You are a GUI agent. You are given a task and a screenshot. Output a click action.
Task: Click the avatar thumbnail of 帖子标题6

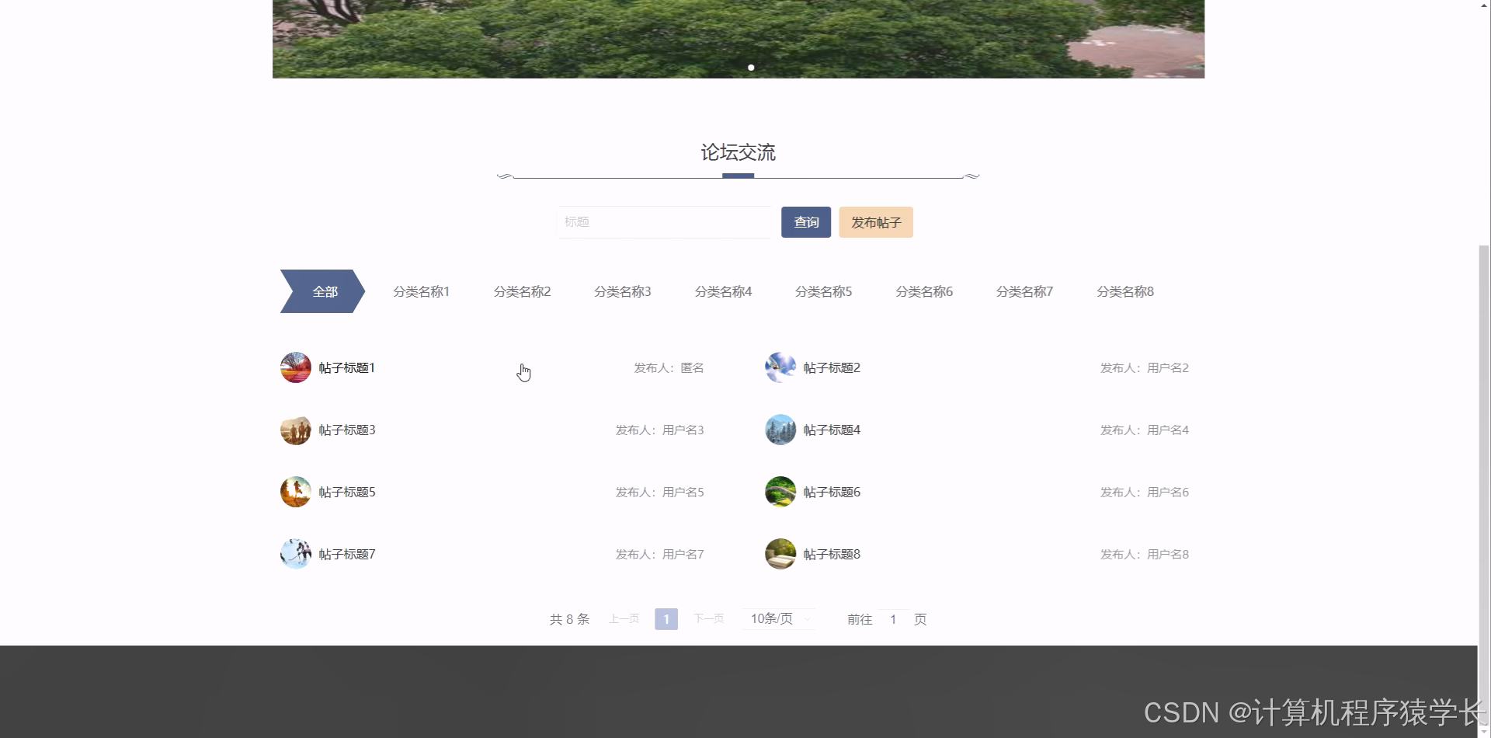[x=780, y=491]
